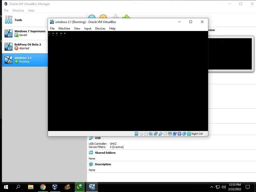Click hard disk activity indicator in VM status bar
This screenshot has height=192, width=256.
coord(136,134)
